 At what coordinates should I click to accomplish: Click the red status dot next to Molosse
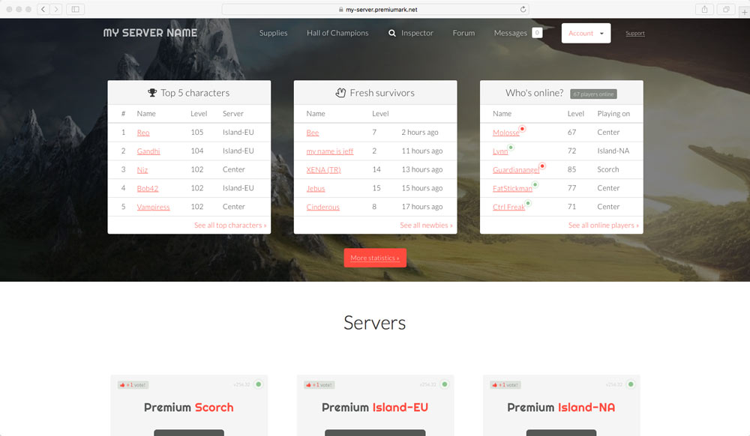(521, 128)
